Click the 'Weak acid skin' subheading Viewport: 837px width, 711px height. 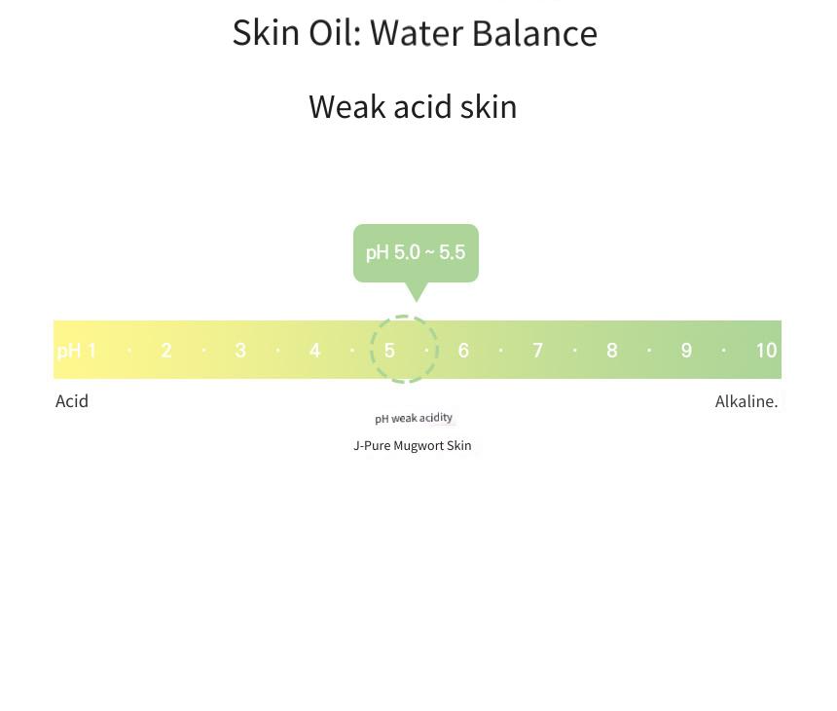point(413,106)
